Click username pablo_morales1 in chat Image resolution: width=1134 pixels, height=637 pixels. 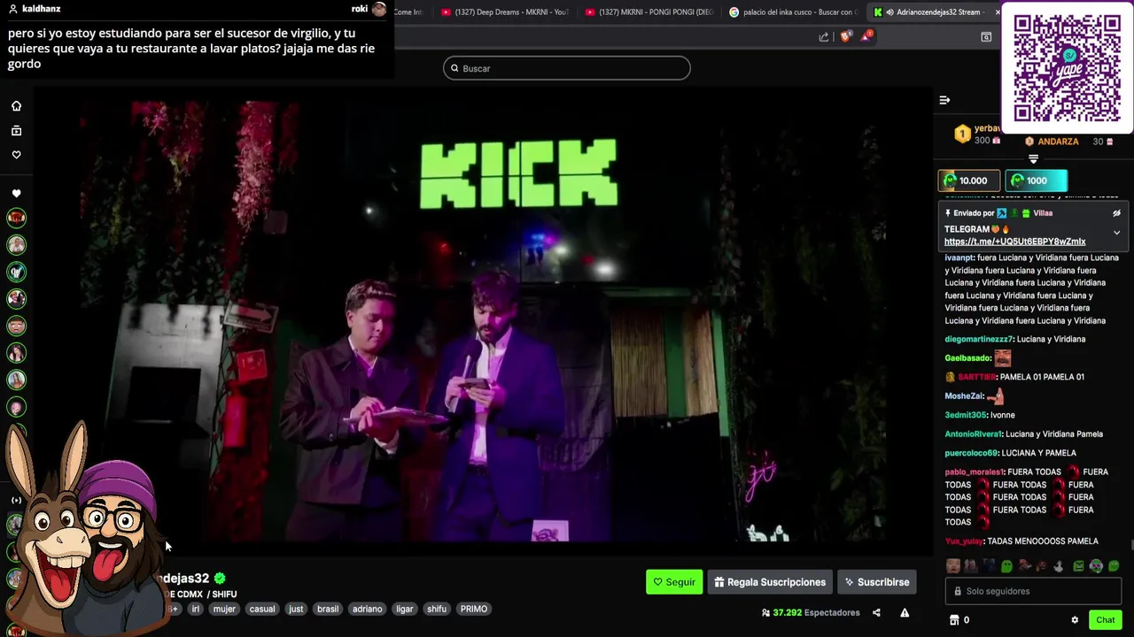coord(974,472)
